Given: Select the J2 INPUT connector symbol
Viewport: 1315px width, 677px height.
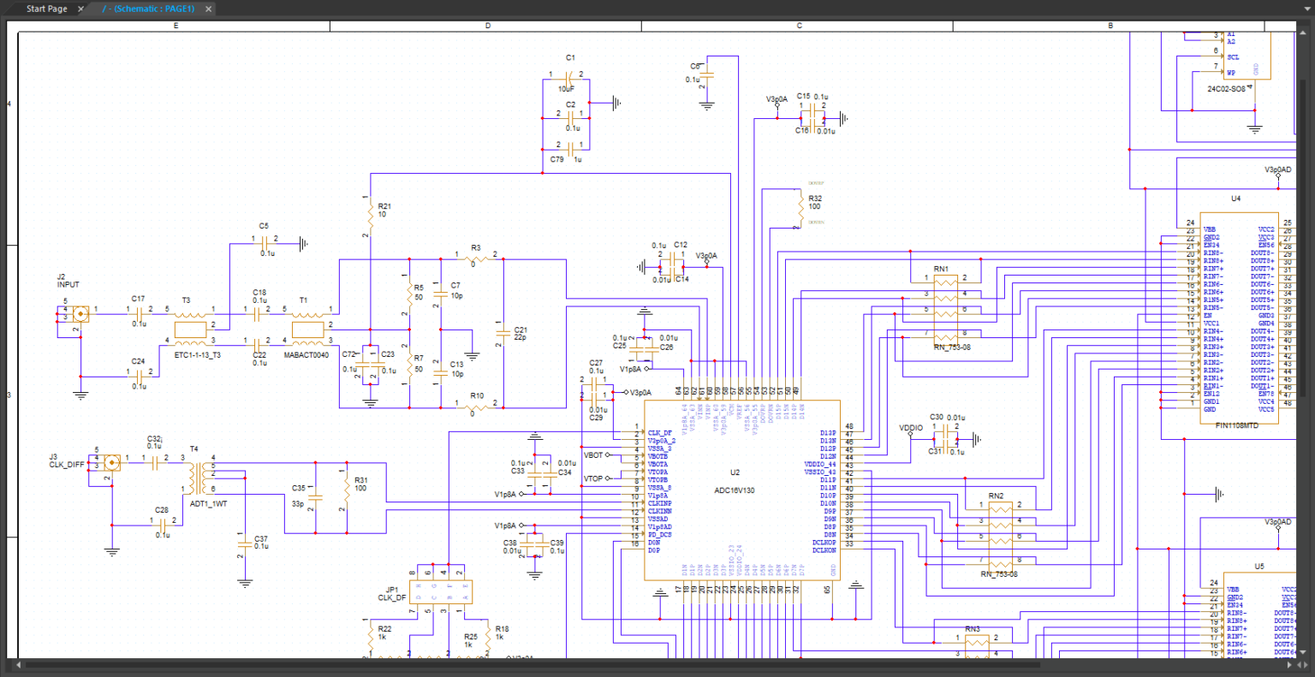Looking at the screenshot, I should (79, 315).
